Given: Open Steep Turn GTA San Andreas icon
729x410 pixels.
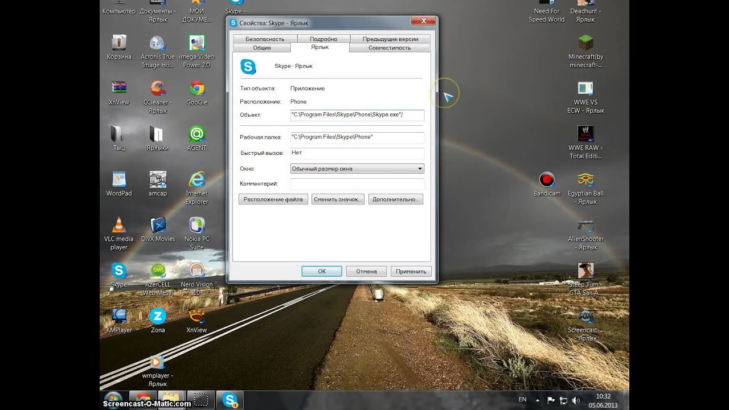Looking at the screenshot, I should (x=585, y=280).
